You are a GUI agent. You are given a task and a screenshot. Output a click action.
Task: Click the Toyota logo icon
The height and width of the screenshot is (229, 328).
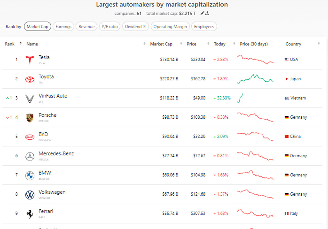pos(30,79)
